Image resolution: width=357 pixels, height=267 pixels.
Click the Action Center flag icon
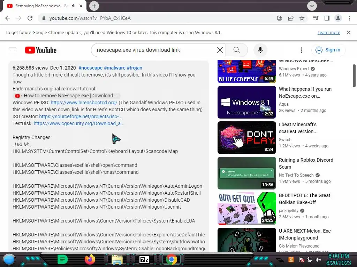coord(302,260)
